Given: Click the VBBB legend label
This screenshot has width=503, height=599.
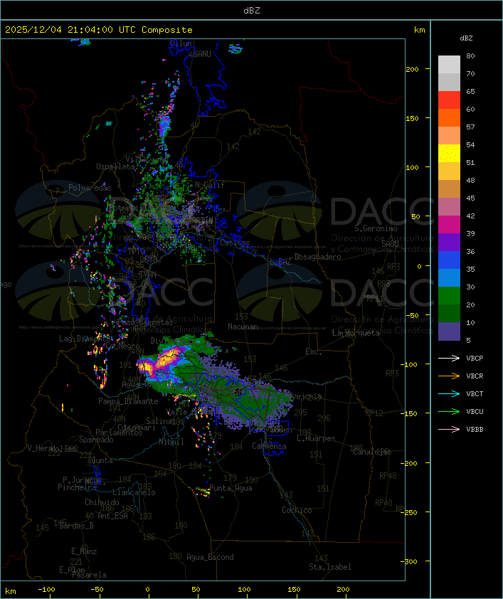Looking at the screenshot, I should tap(475, 430).
